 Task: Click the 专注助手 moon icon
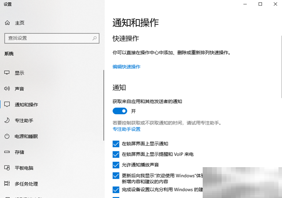coord(7,120)
